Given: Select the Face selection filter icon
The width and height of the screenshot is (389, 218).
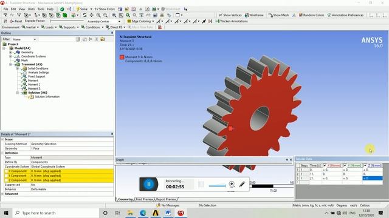Looking at the screenshot, I should (58, 15).
